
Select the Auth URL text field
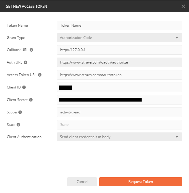[x=119, y=62]
